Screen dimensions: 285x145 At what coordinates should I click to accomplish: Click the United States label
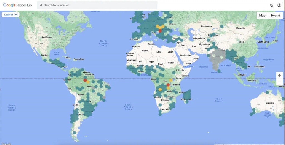click(46, 37)
